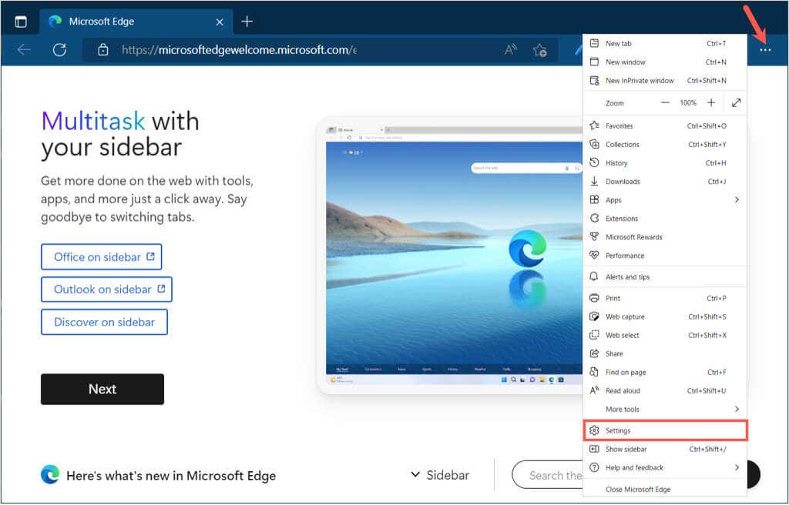Open Outlook on sidebar
The width and height of the screenshot is (789, 505).
106,289
